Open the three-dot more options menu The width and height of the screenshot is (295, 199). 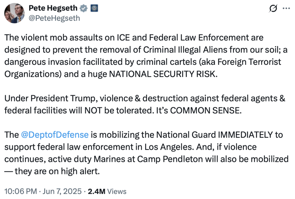pos(286,9)
